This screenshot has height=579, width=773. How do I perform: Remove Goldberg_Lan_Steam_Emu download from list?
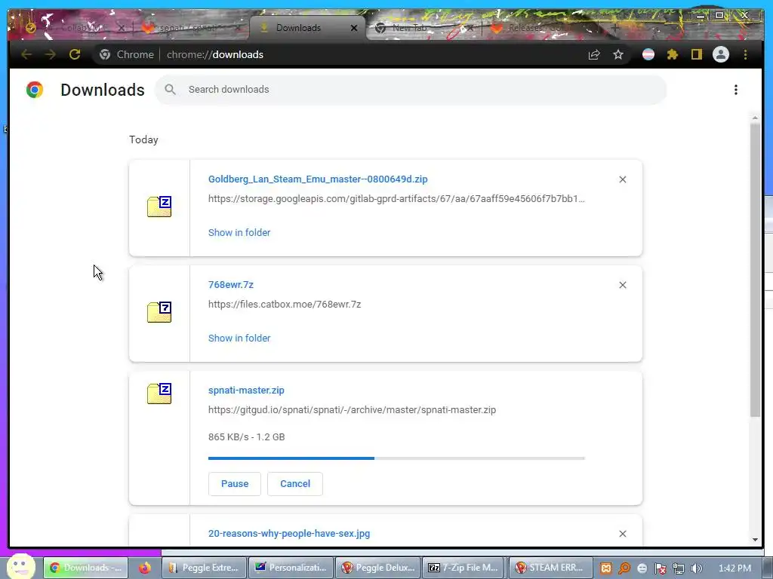coord(622,179)
